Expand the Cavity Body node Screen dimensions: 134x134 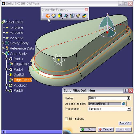(x=3, y=43)
